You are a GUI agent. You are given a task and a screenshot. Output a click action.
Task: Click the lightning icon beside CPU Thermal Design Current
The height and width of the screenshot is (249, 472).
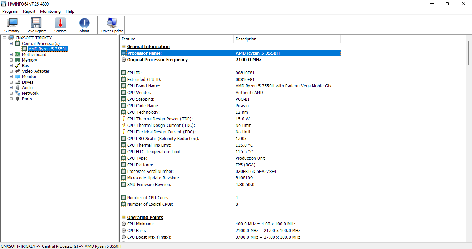click(x=124, y=125)
